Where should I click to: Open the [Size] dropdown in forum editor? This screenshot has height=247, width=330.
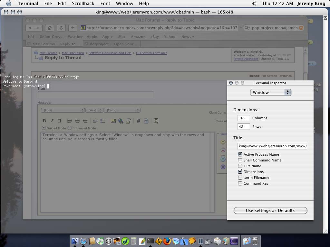(94, 110)
